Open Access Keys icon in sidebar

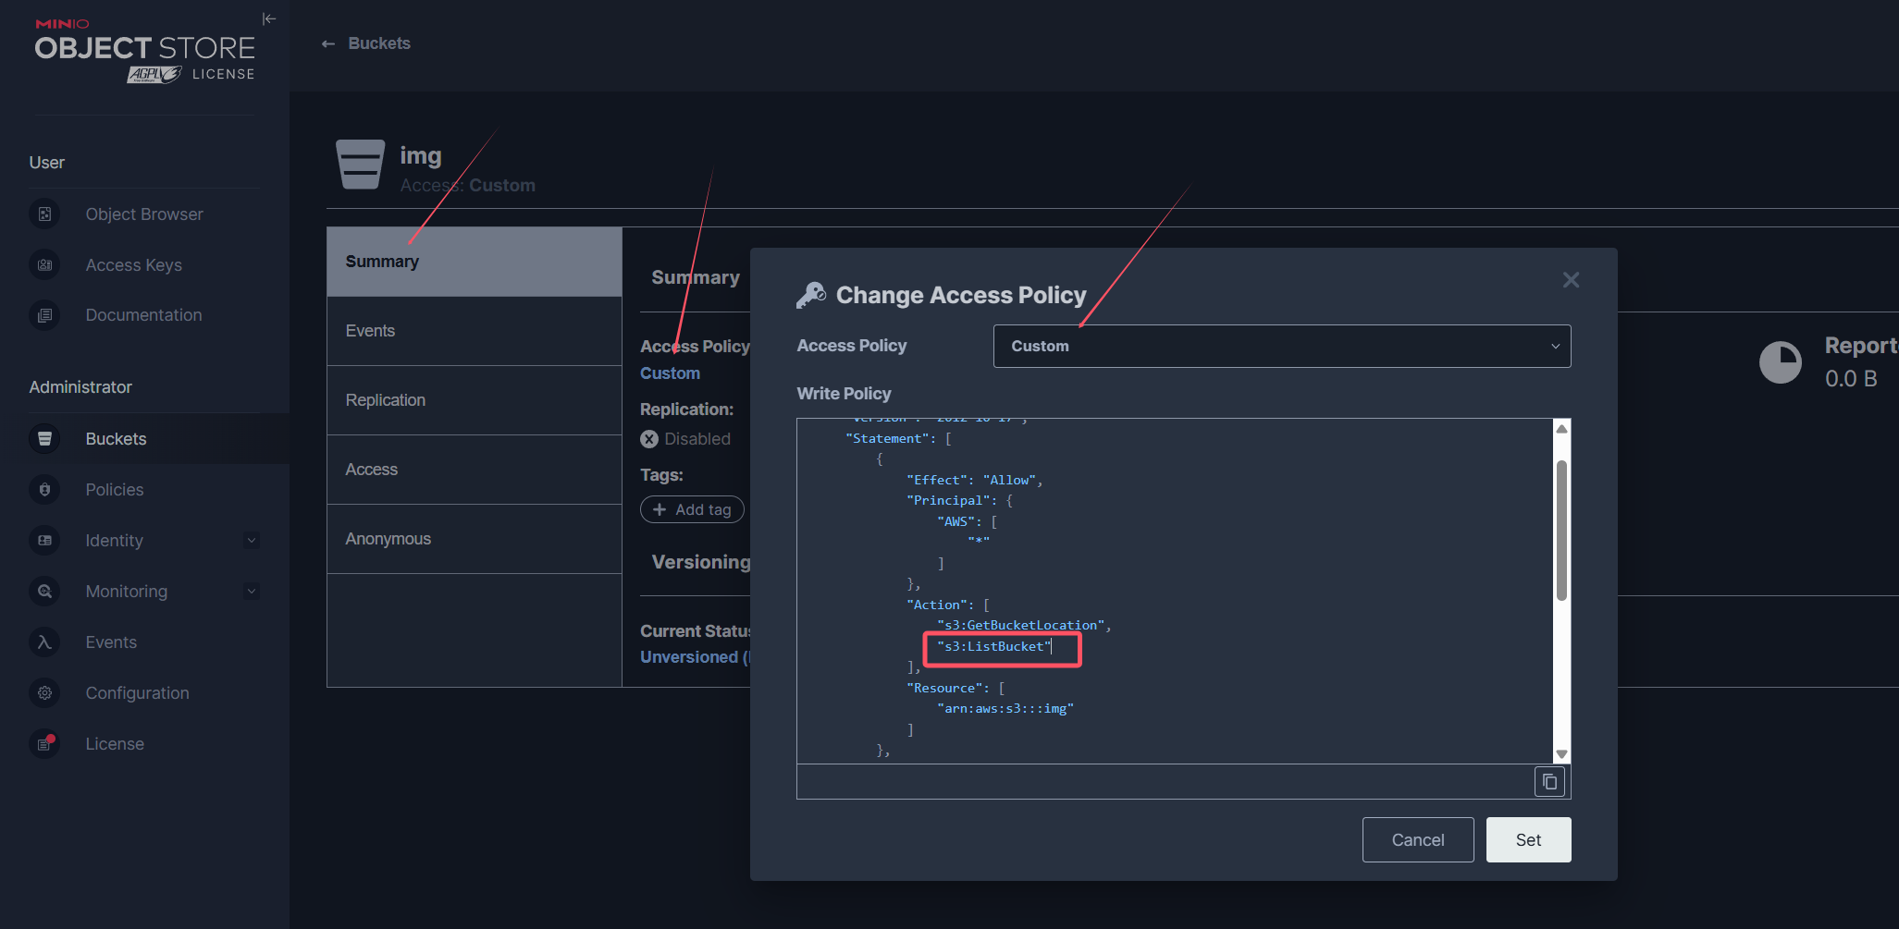point(44,265)
